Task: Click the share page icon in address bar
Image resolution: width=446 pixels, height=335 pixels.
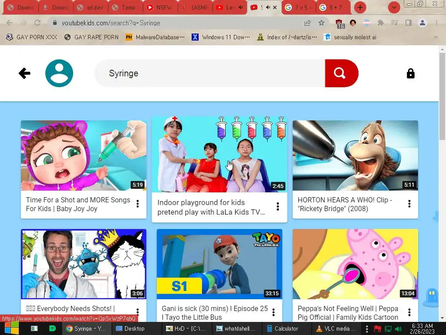Action: tap(307, 23)
